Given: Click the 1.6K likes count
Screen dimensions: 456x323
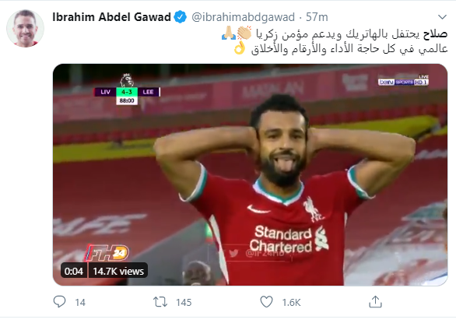Looking at the screenshot, I should [x=291, y=302].
